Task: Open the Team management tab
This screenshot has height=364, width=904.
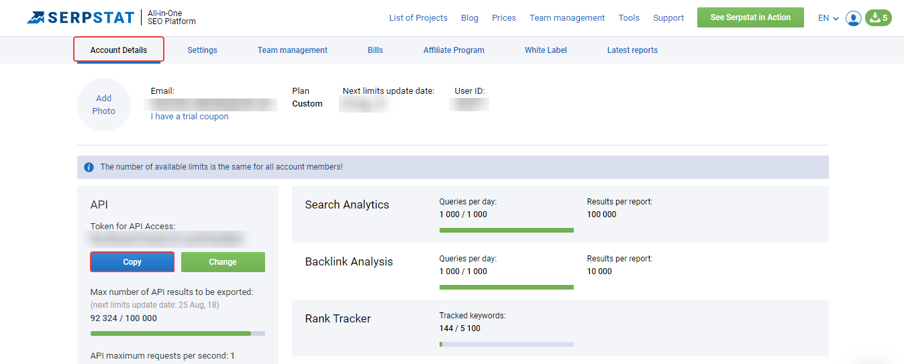Action: [x=293, y=50]
